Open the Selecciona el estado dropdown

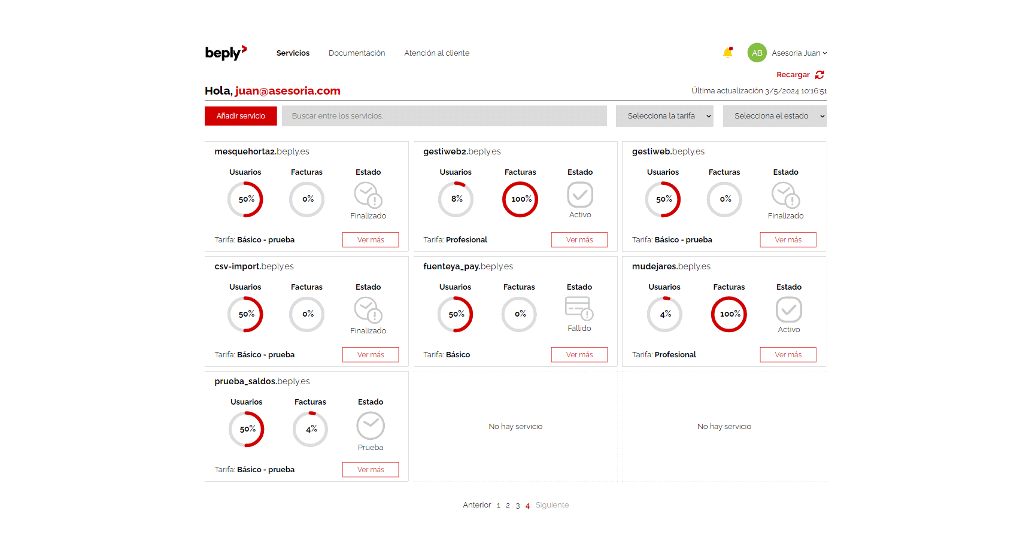pos(775,116)
